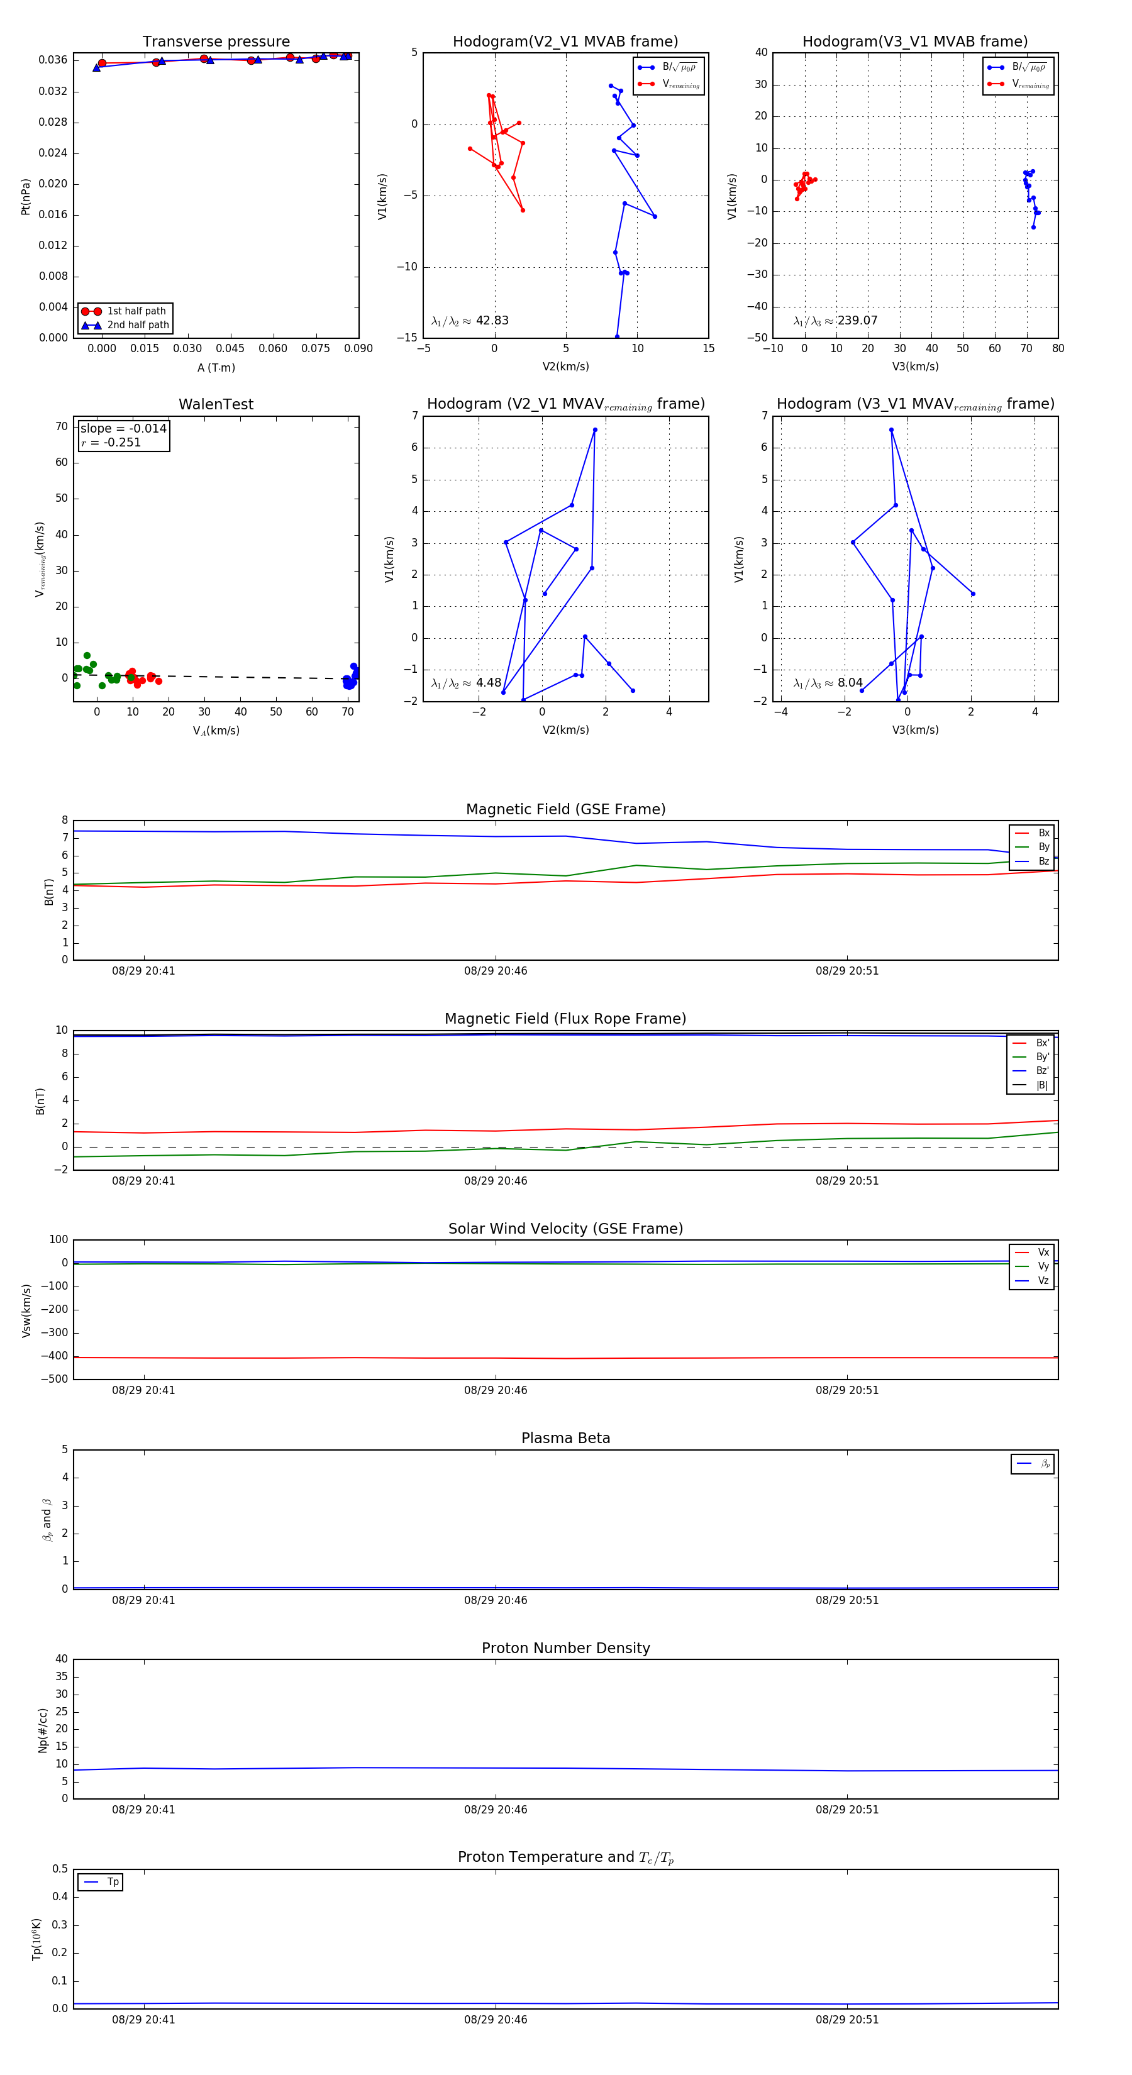The height and width of the screenshot is (2075, 1132).
Task: Select B/√μ0ρ legend entry in V3_V1 MVAB hodogram
Action: 1018,67
